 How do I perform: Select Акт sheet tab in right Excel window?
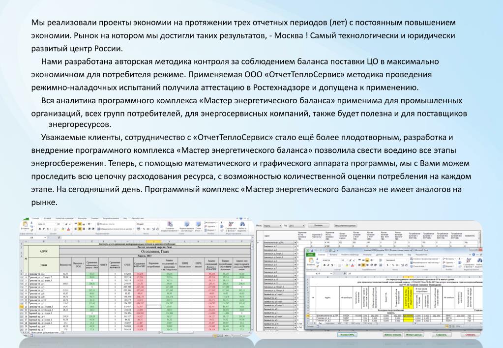(321, 323)
